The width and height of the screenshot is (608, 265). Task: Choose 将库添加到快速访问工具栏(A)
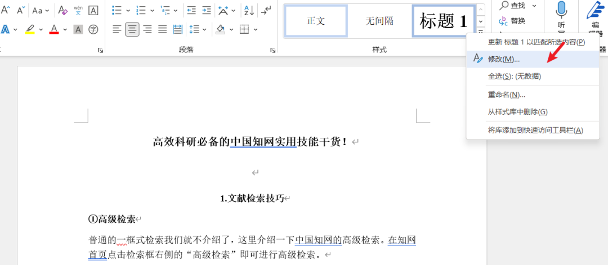point(533,130)
